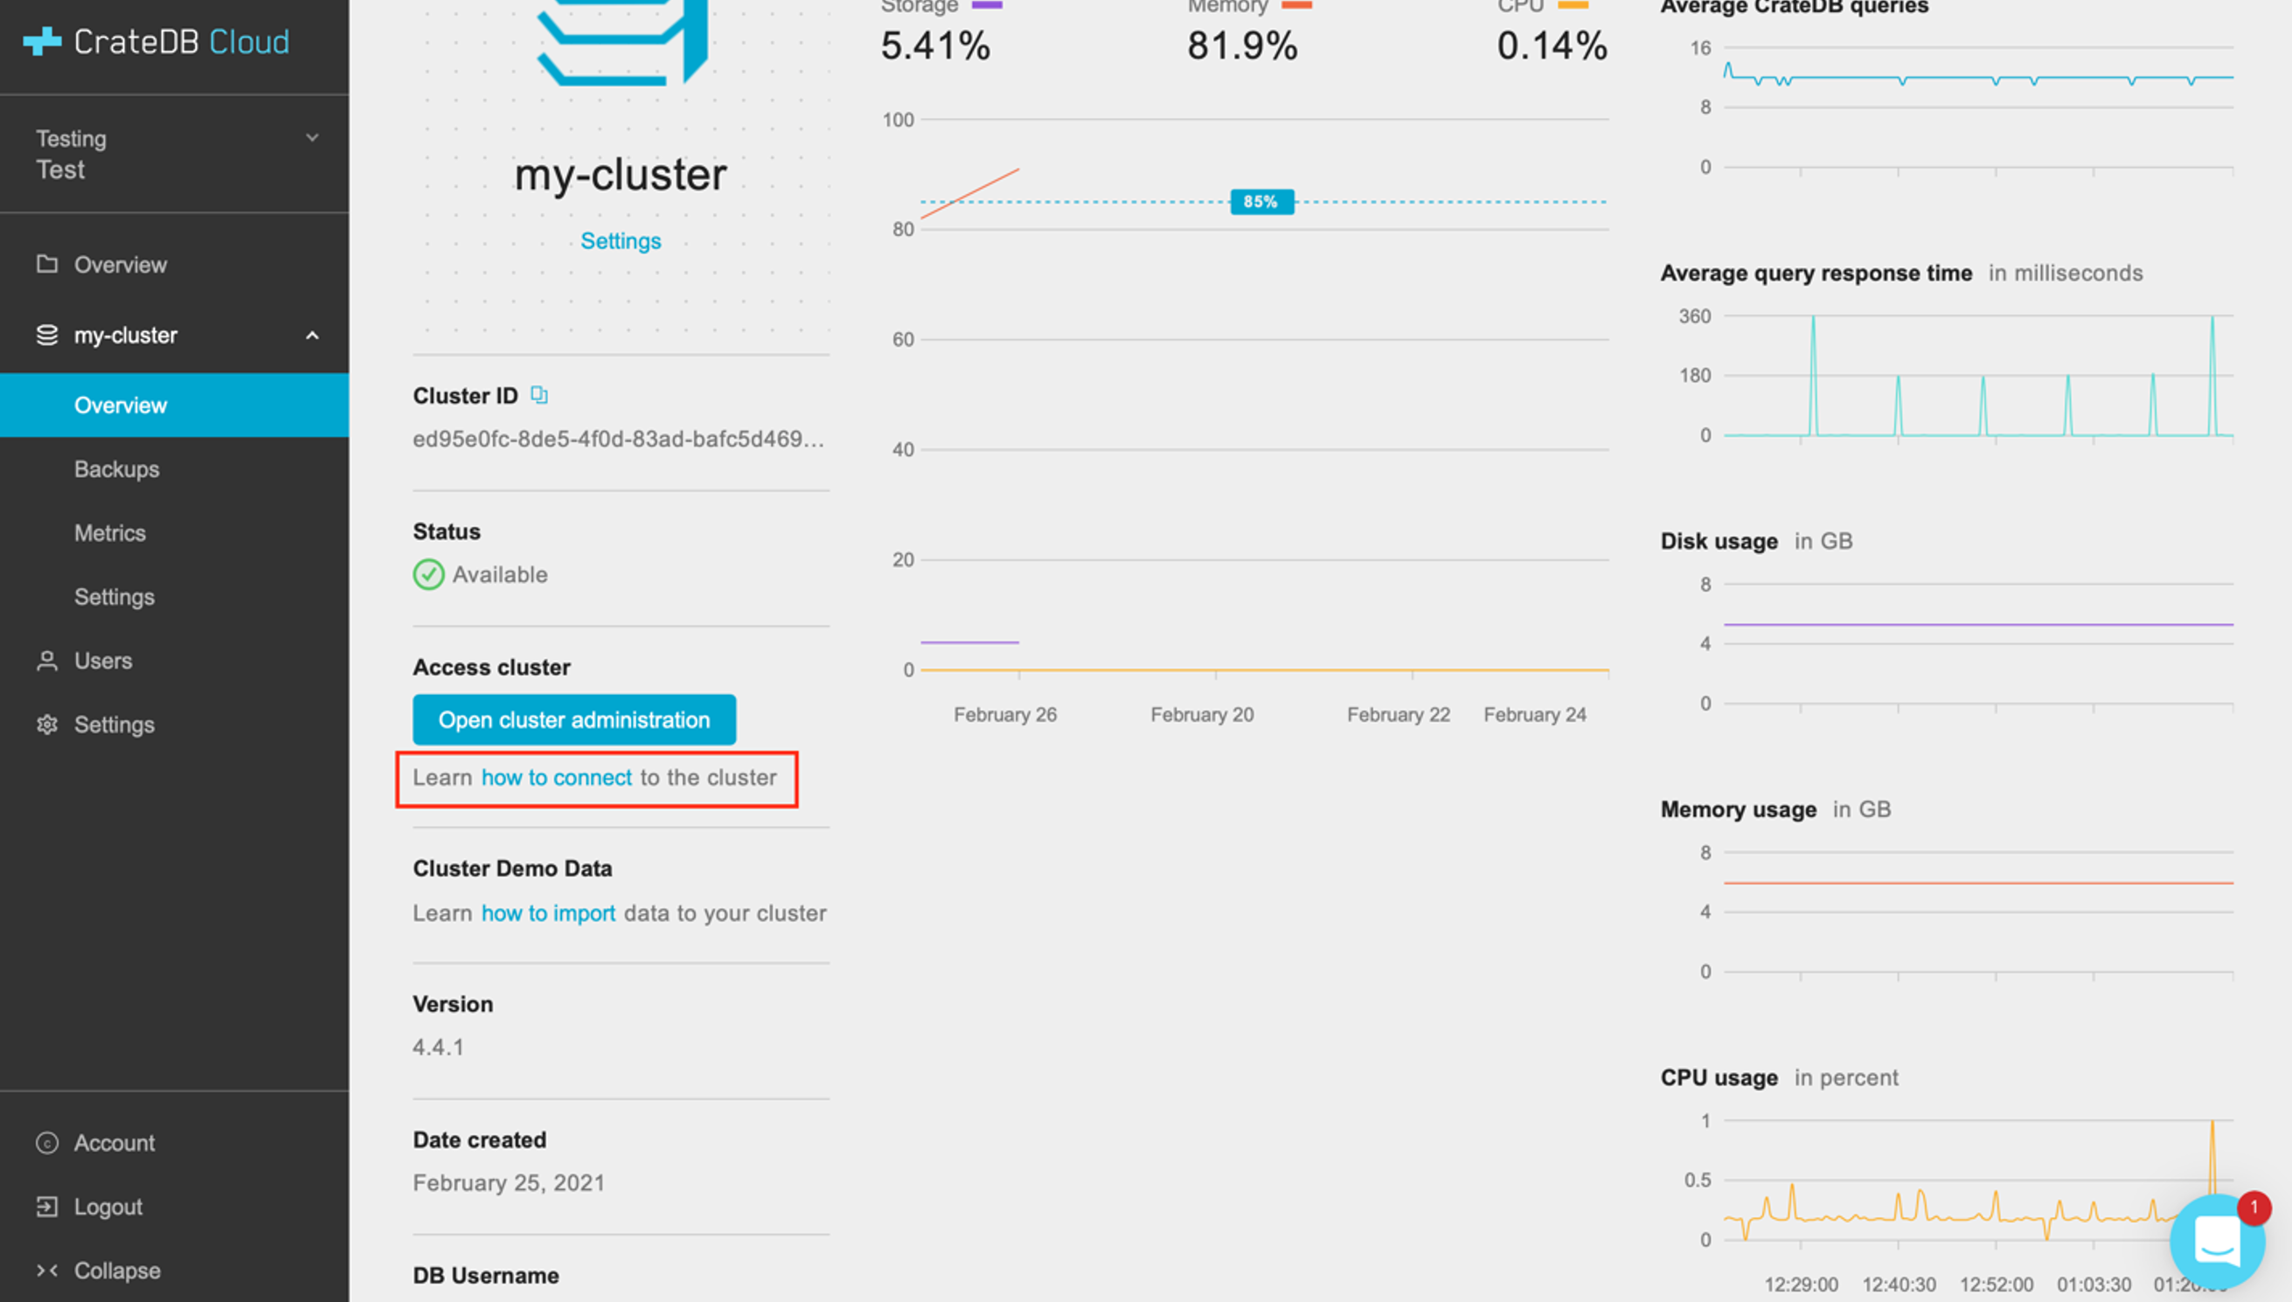The image size is (2292, 1302).
Task: Log out via Logout label
Action: [x=108, y=1207]
